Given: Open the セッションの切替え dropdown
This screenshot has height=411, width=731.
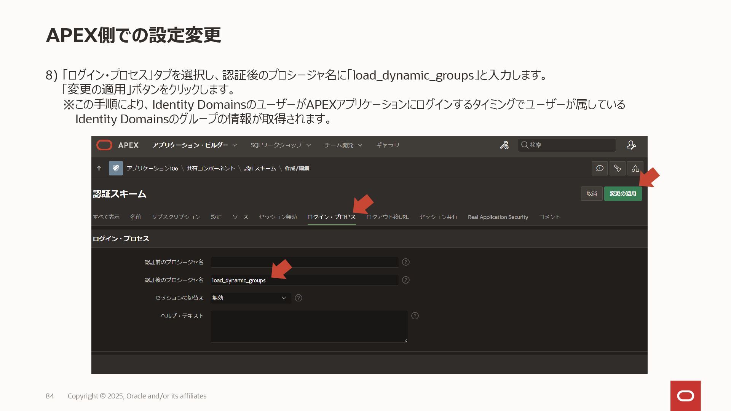Looking at the screenshot, I should point(251,298).
